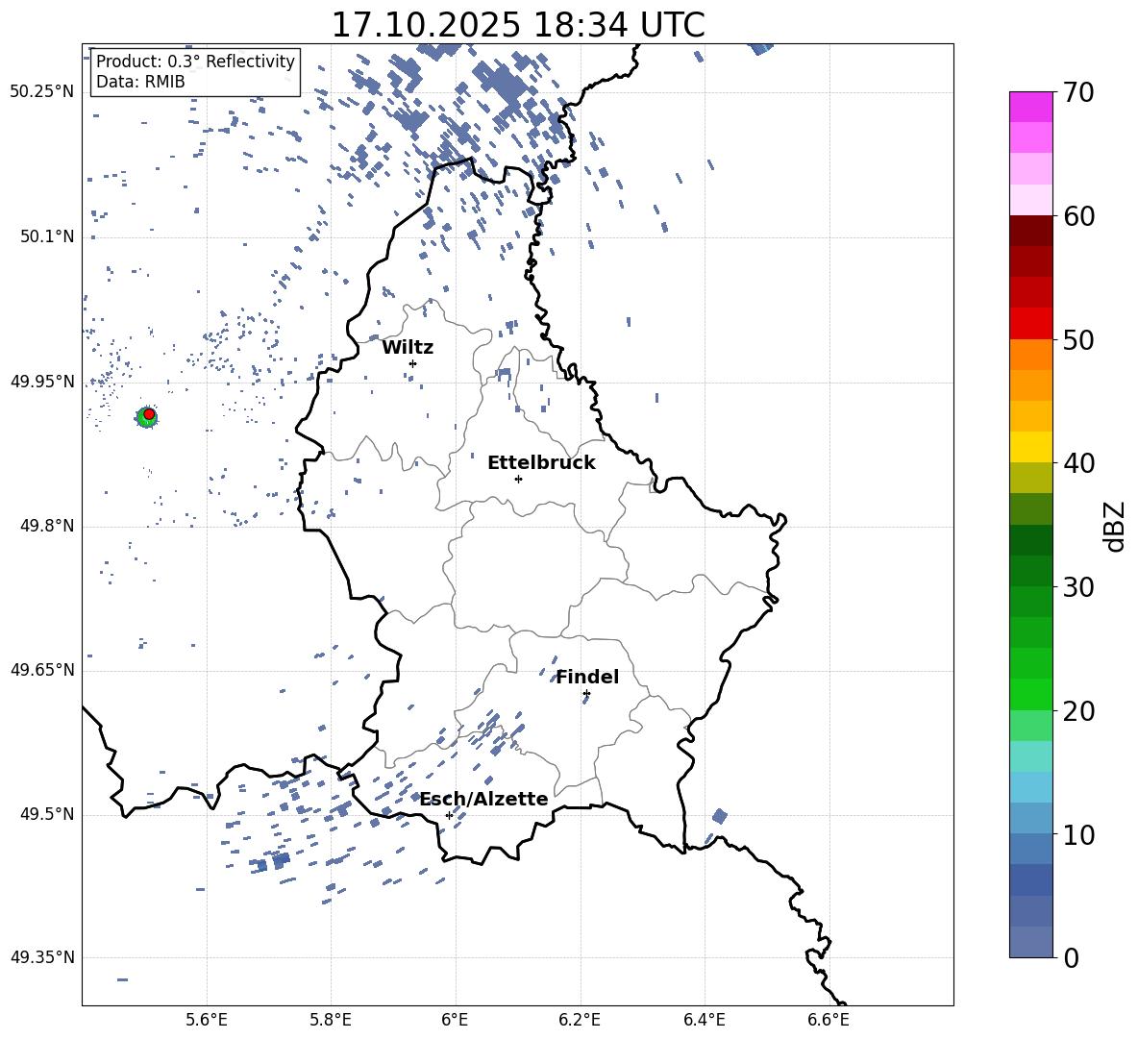Image resolution: width=1138 pixels, height=1039 pixels.
Task: Click the 6°E longitude tick label
Action: (x=455, y=1020)
